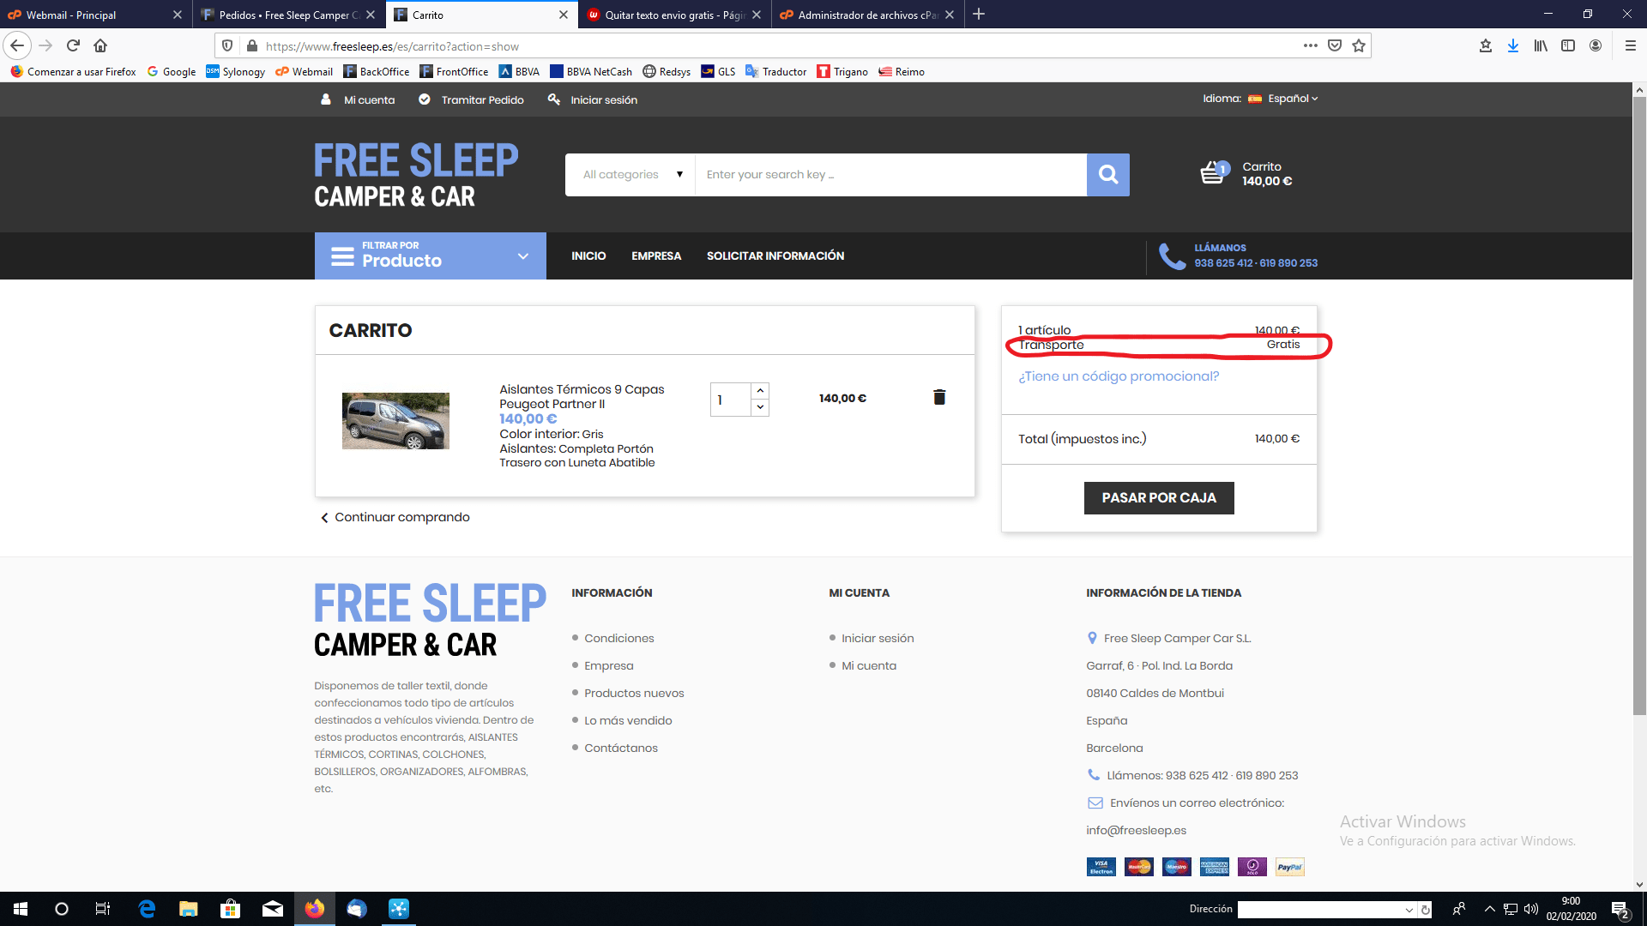Go to INICIO menu item

coord(588,256)
